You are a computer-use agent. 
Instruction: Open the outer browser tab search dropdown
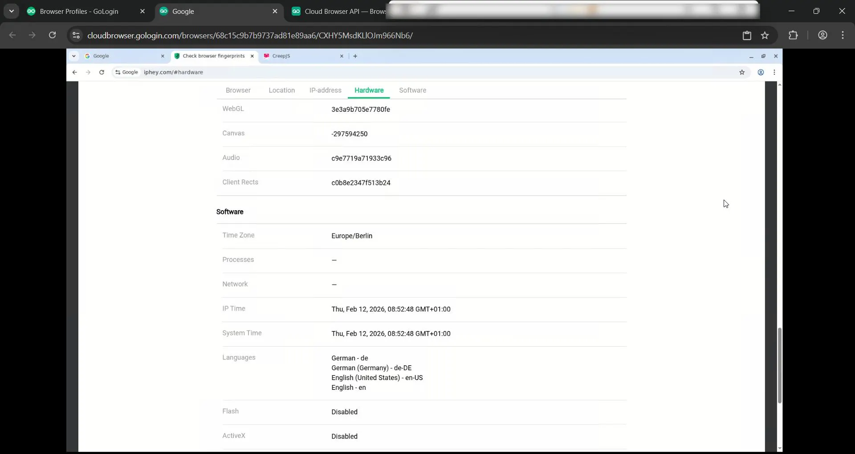click(12, 11)
